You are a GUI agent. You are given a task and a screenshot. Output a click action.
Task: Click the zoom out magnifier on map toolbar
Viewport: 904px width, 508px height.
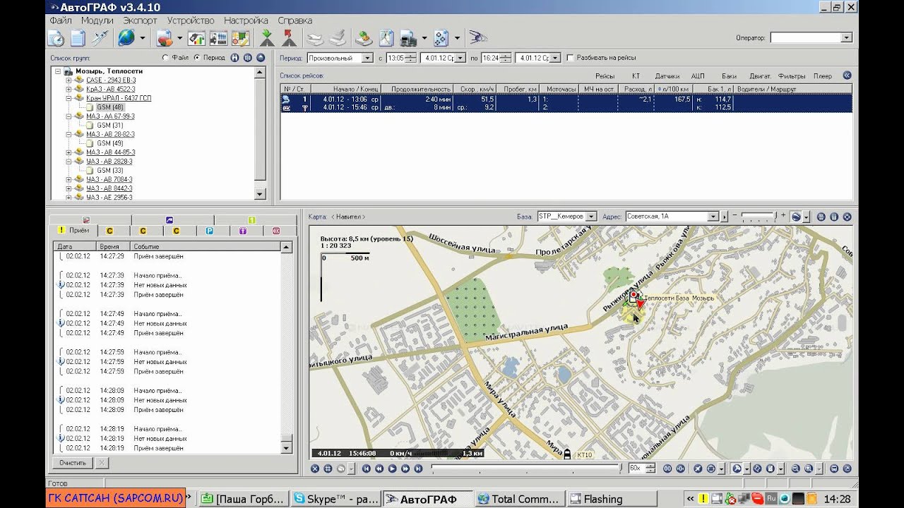[x=796, y=468]
